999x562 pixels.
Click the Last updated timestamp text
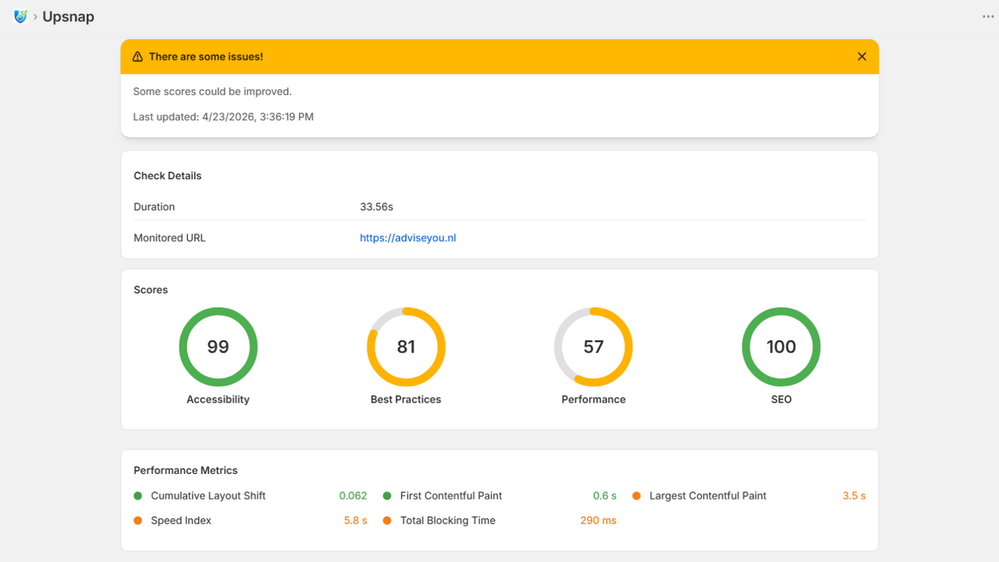[x=223, y=117]
